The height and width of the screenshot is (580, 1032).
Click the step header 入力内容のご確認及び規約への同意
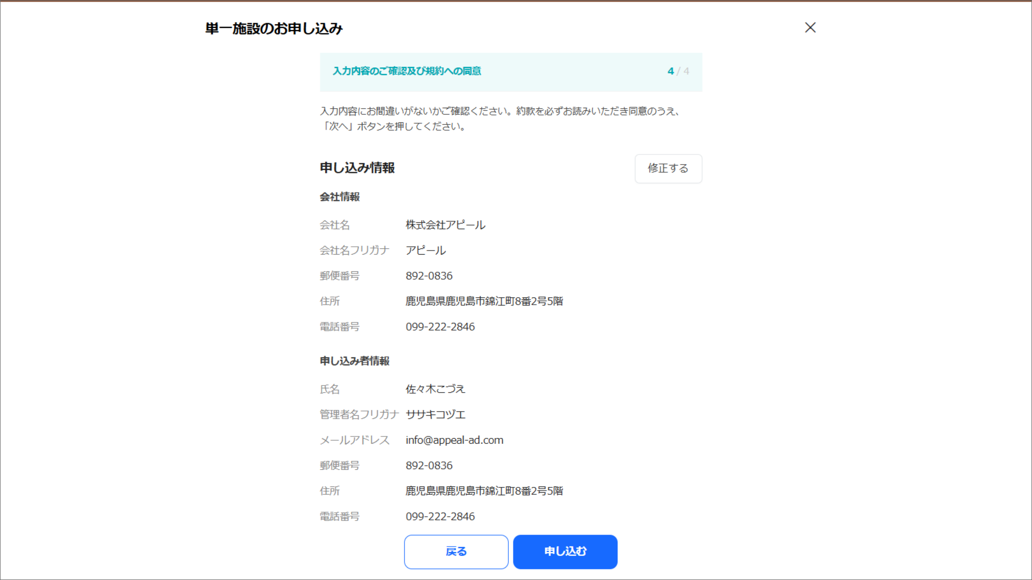(407, 71)
